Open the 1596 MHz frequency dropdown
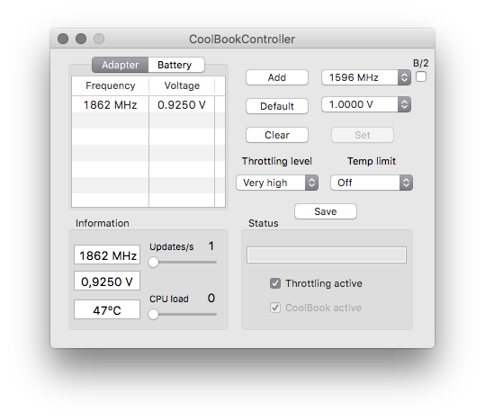Viewport: 485px width, 420px height. click(366, 77)
